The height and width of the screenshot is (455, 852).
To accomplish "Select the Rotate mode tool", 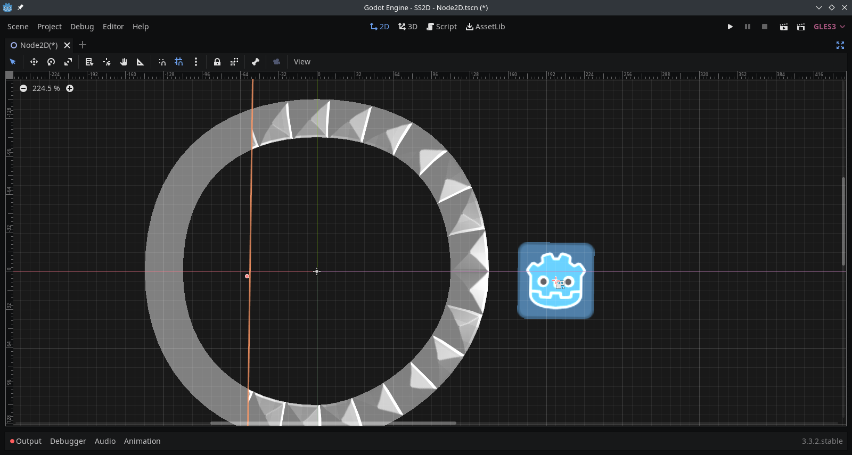I will tap(51, 62).
